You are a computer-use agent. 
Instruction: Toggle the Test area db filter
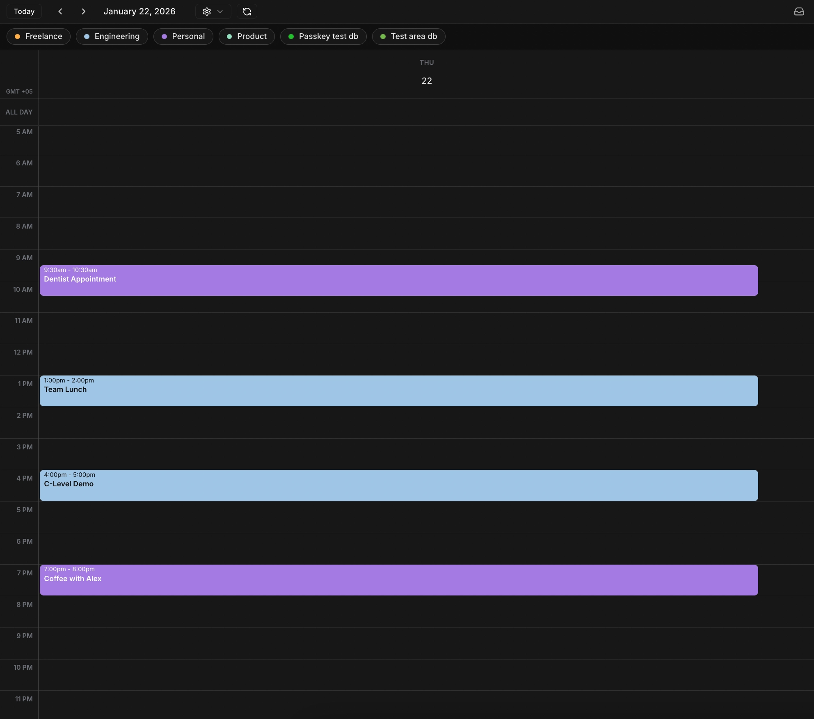click(409, 37)
